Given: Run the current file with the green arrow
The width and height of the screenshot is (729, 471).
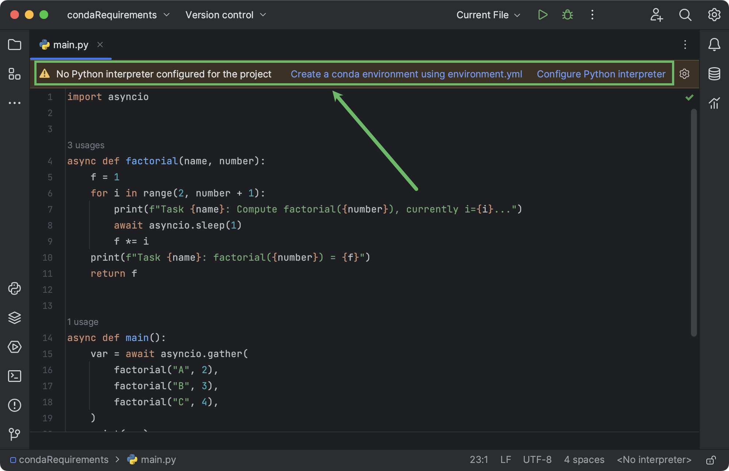Looking at the screenshot, I should click(543, 15).
